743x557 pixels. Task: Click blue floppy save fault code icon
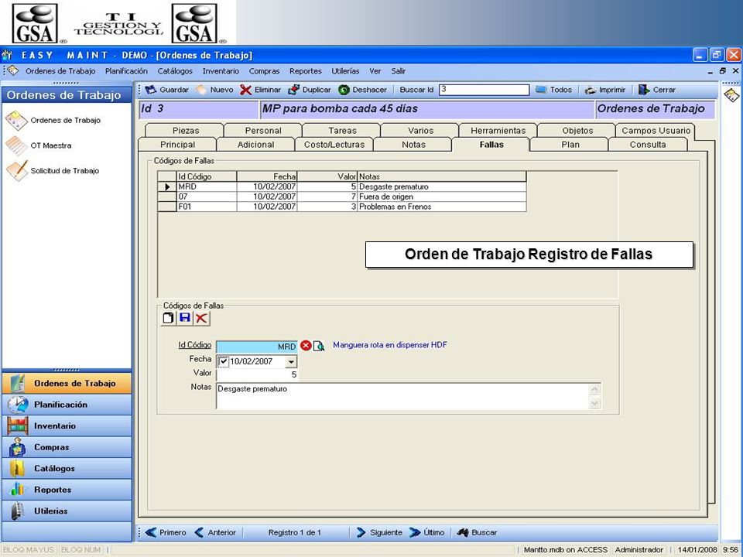pyautogui.click(x=185, y=318)
